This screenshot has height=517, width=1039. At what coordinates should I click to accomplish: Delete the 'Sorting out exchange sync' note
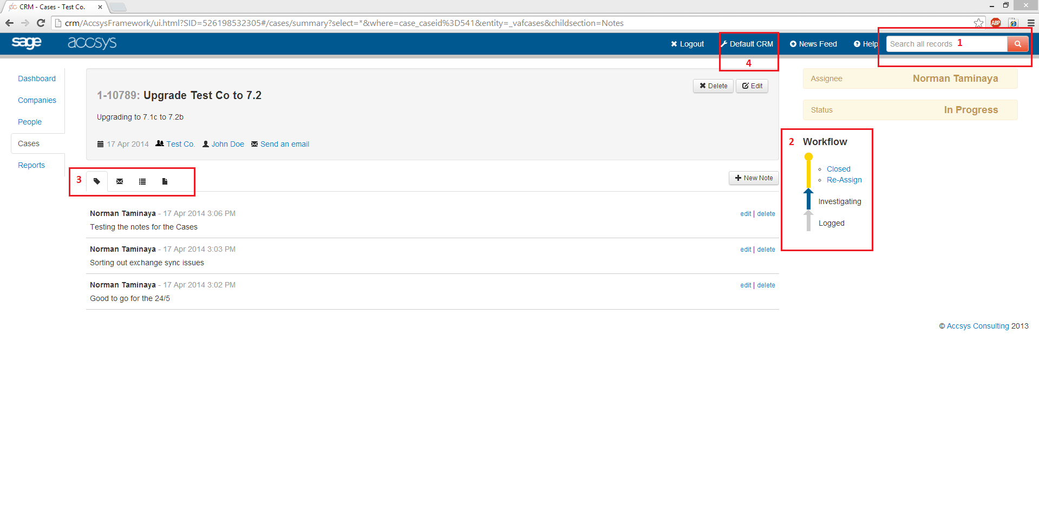(x=766, y=250)
